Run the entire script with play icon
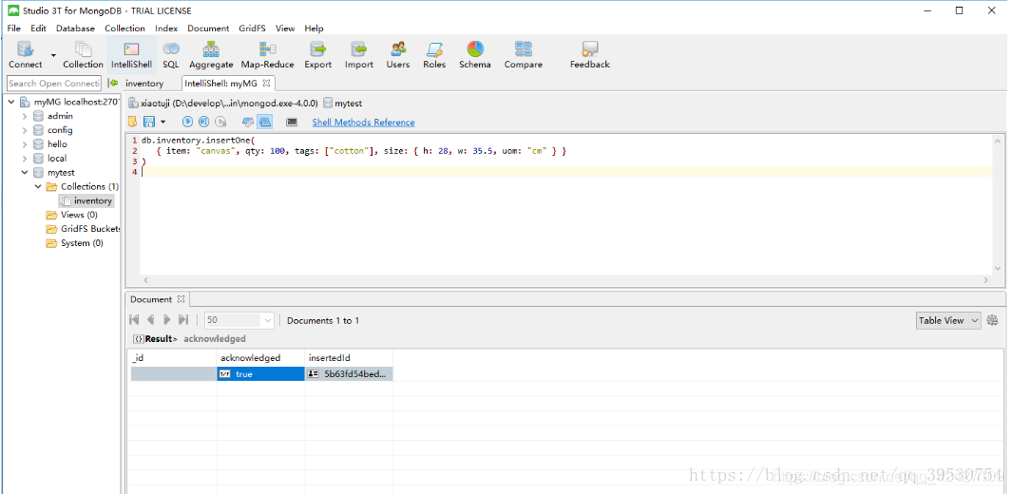Viewport: 1013px width, 494px height. pos(187,122)
